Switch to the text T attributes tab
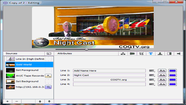This screenshot has height=105, width=186. point(151,54)
